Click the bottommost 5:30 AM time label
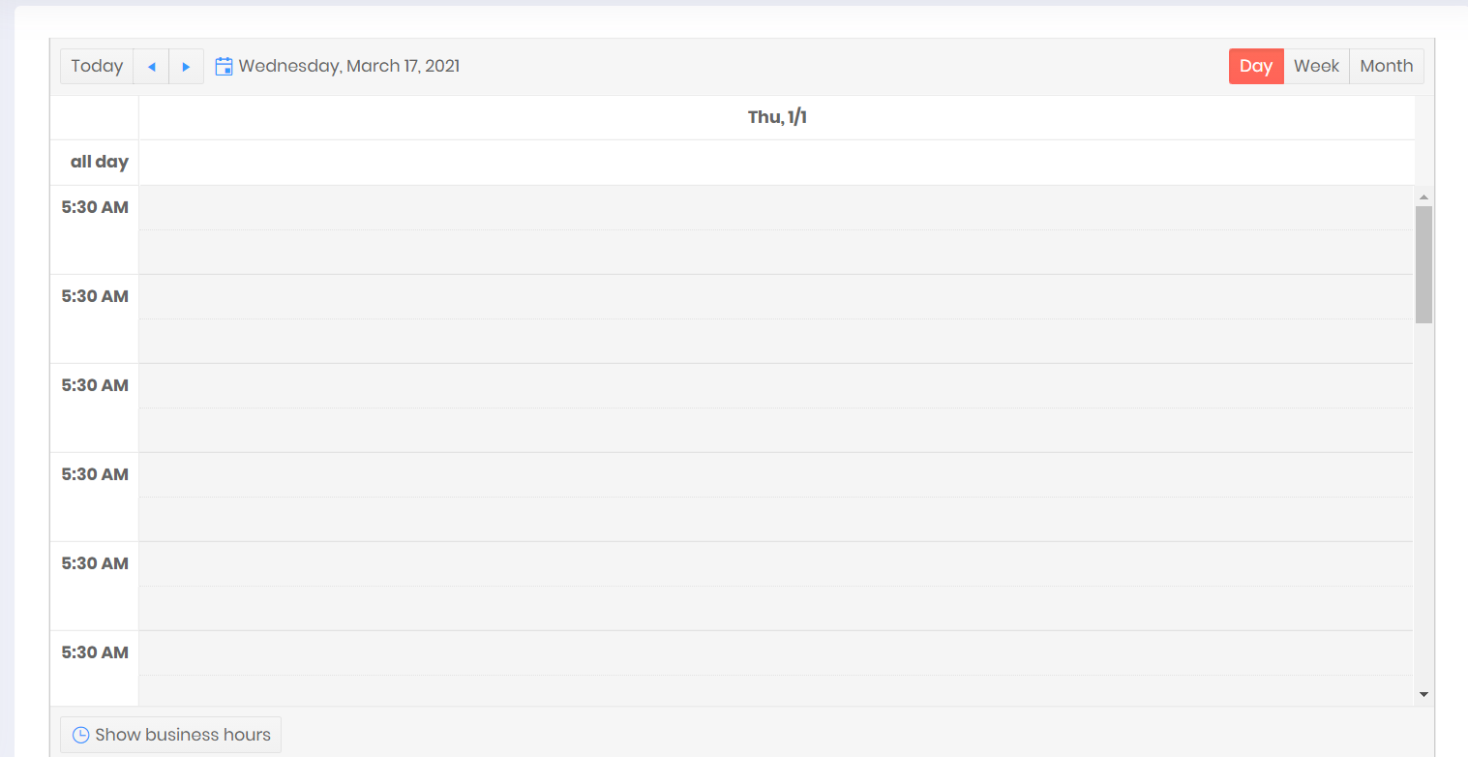Screen dimensions: 1468x757 [95, 652]
